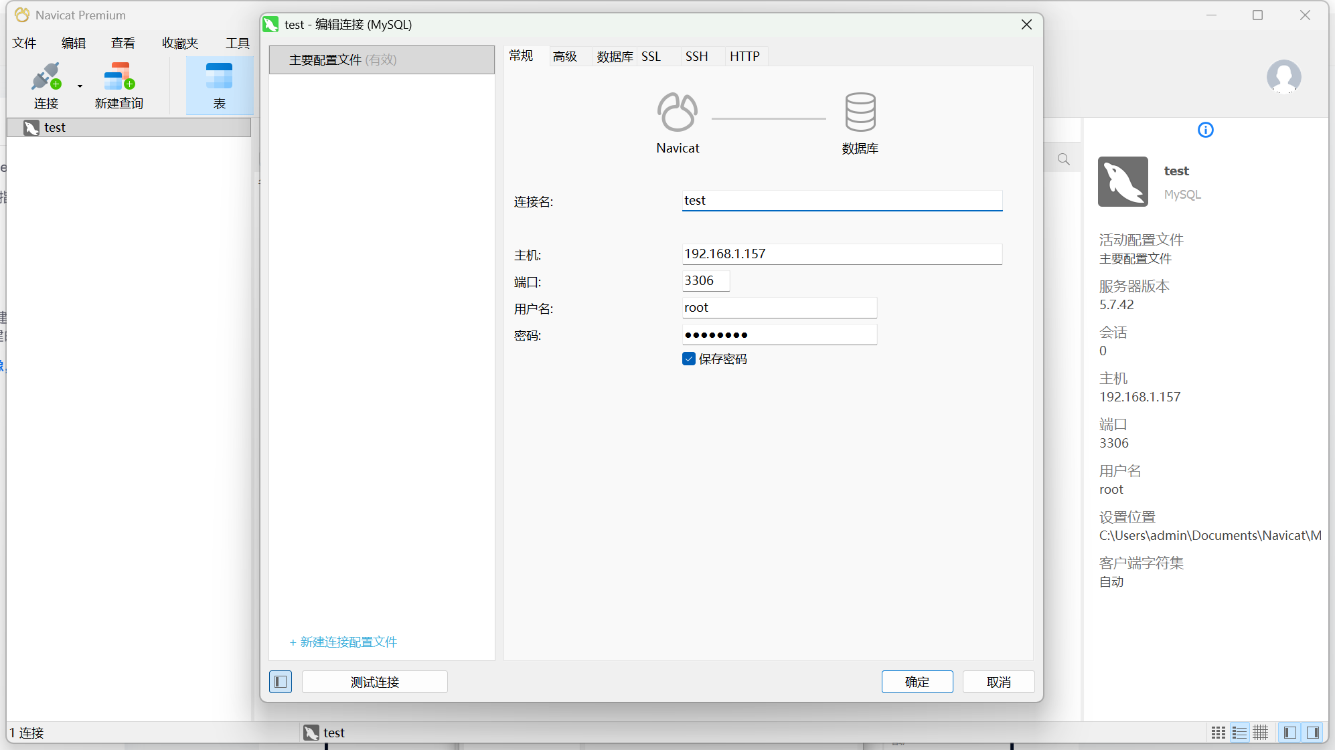Click the 测试连接 button

tap(374, 682)
